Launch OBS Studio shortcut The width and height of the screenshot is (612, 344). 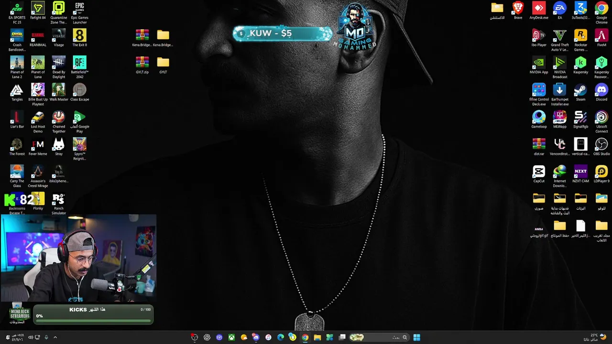[601, 147]
